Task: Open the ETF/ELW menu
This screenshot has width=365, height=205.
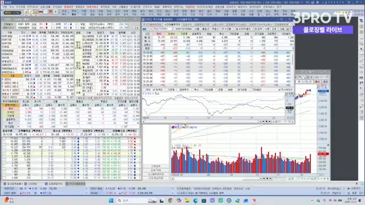Action: [33, 7]
